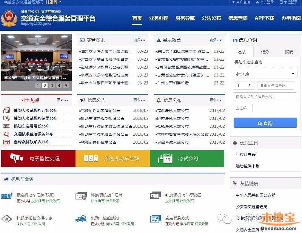This screenshot has width=302, height=233.
Task: Click 个人登录 link at top bar
Action: [265, 2]
